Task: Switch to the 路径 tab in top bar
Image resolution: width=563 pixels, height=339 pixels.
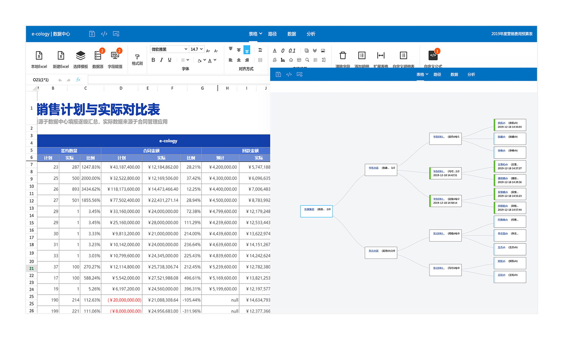Action: click(272, 34)
